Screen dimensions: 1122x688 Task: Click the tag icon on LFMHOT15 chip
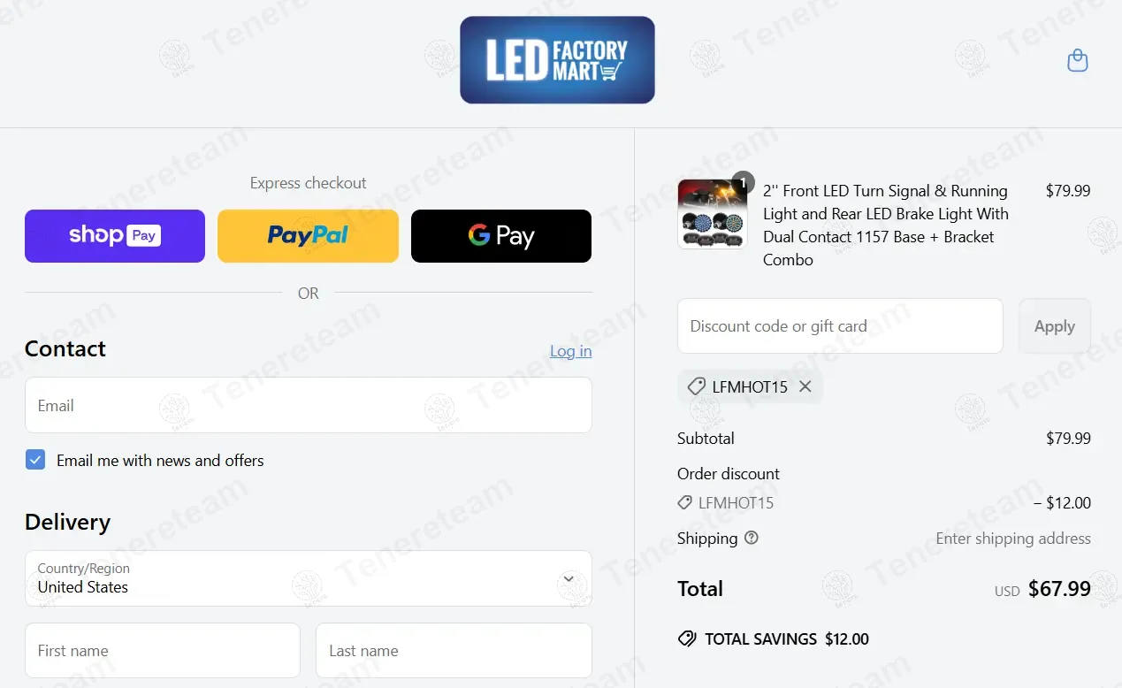(x=697, y=386)
